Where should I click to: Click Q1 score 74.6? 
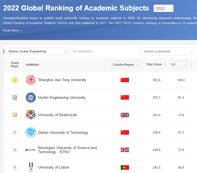point(181,115)
